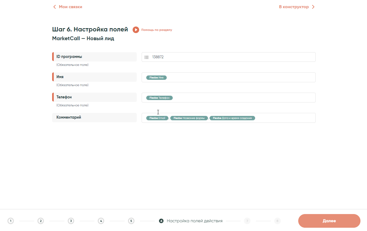
Task: Select step 4 in the stepper
Action: [x=101, y=221]
